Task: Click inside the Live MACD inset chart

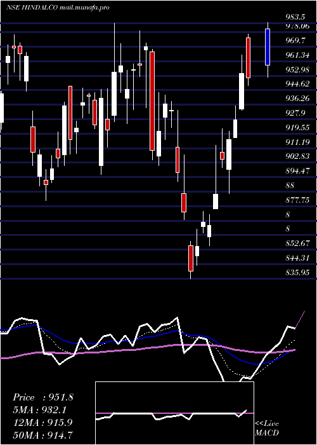Action: [x=174, y=413]
